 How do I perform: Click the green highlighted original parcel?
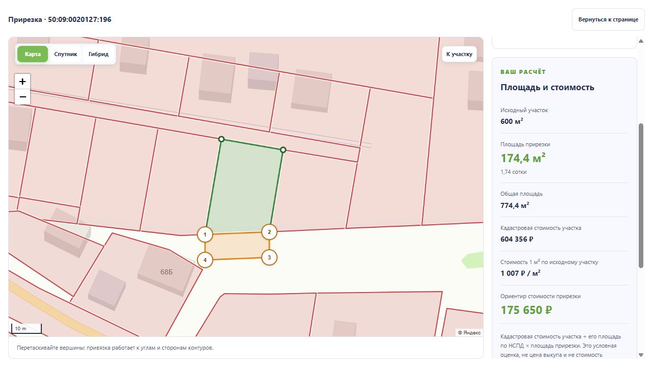click(245, 186)
